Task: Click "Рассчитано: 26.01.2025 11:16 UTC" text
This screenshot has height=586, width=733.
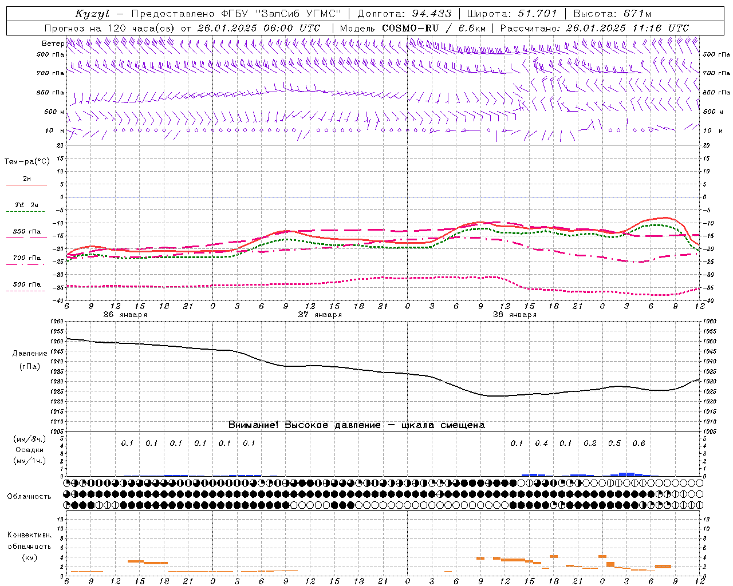Action: 594,28
